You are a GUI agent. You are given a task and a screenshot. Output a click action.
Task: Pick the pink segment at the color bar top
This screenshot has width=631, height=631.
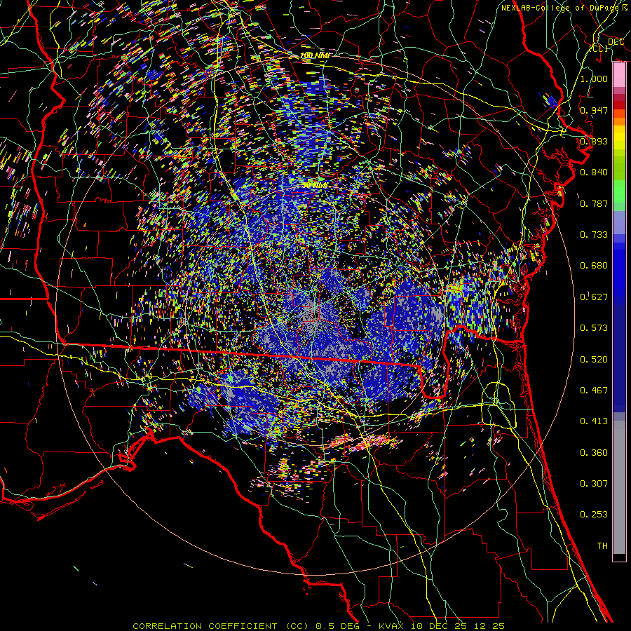pos(619,75)
